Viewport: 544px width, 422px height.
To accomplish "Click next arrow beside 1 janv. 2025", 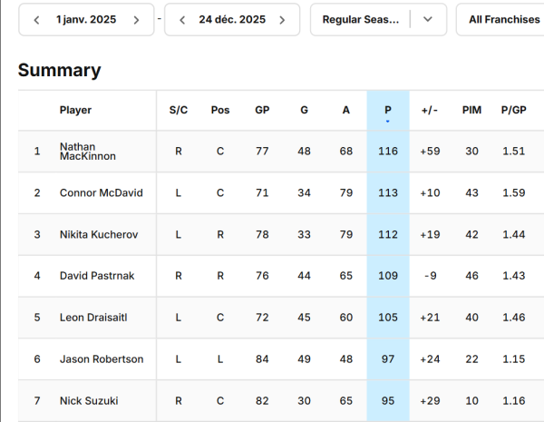I will click(x=136, y=19).
